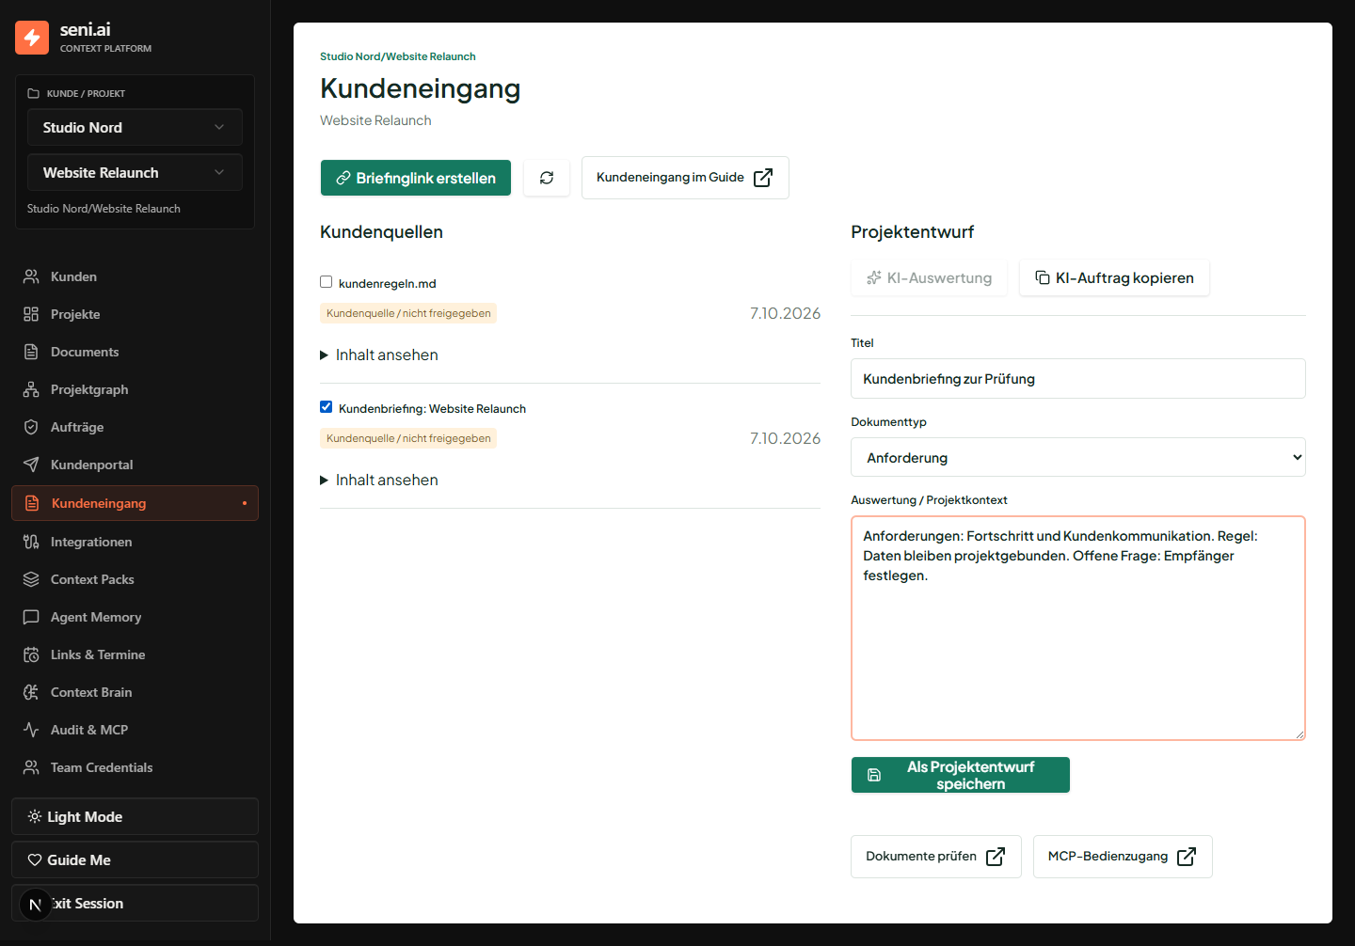
Task: Save with Als Projektentwurf speichern
Action: [961, 775]
